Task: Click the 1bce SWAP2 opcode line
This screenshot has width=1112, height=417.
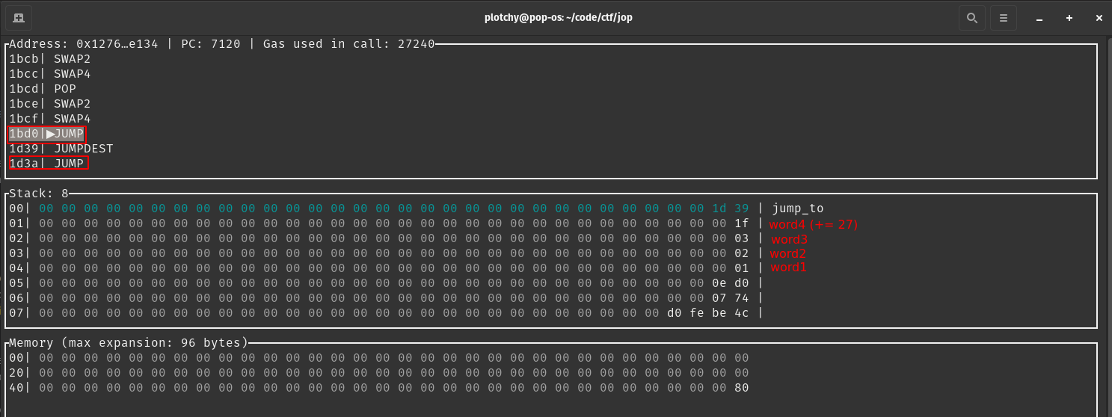Action: 50,104
